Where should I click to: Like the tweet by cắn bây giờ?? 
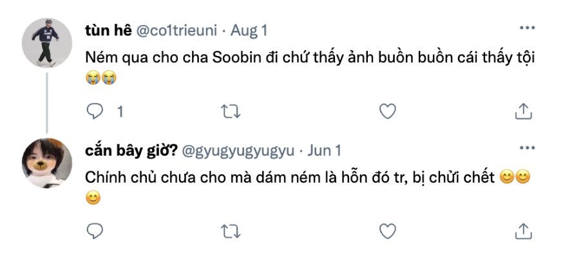coord(386,230)
